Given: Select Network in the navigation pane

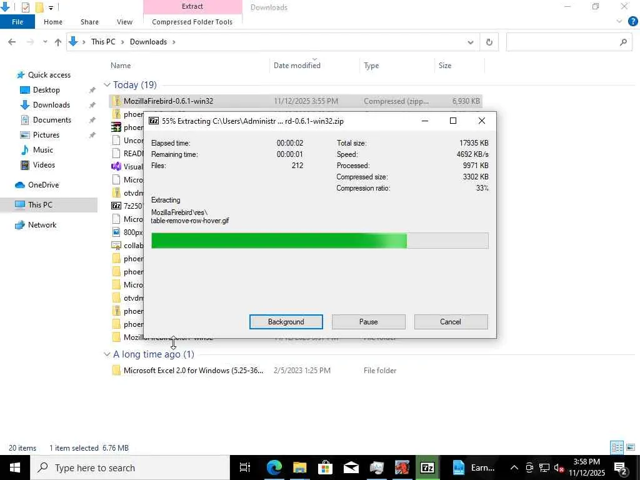Looking at the screenshot, I should (42, 225).
